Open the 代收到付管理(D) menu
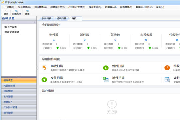 pyautogui.click(x=77, y=7)
